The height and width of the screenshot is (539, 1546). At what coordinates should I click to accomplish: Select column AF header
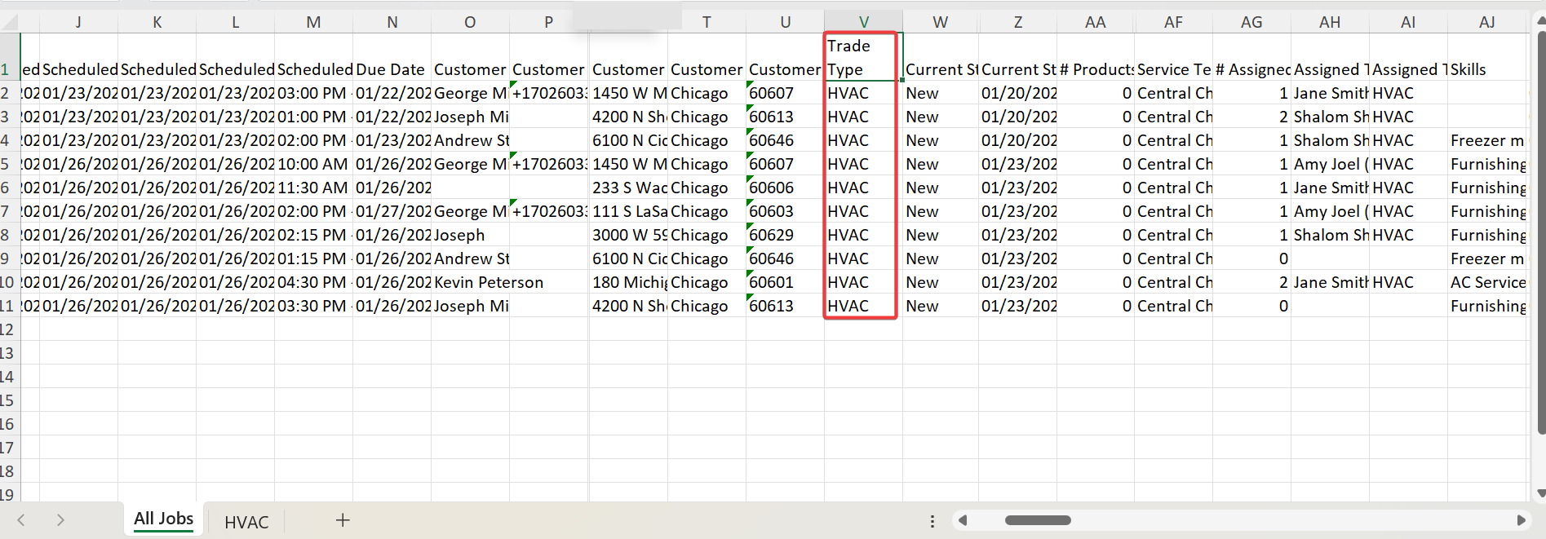1173,22
